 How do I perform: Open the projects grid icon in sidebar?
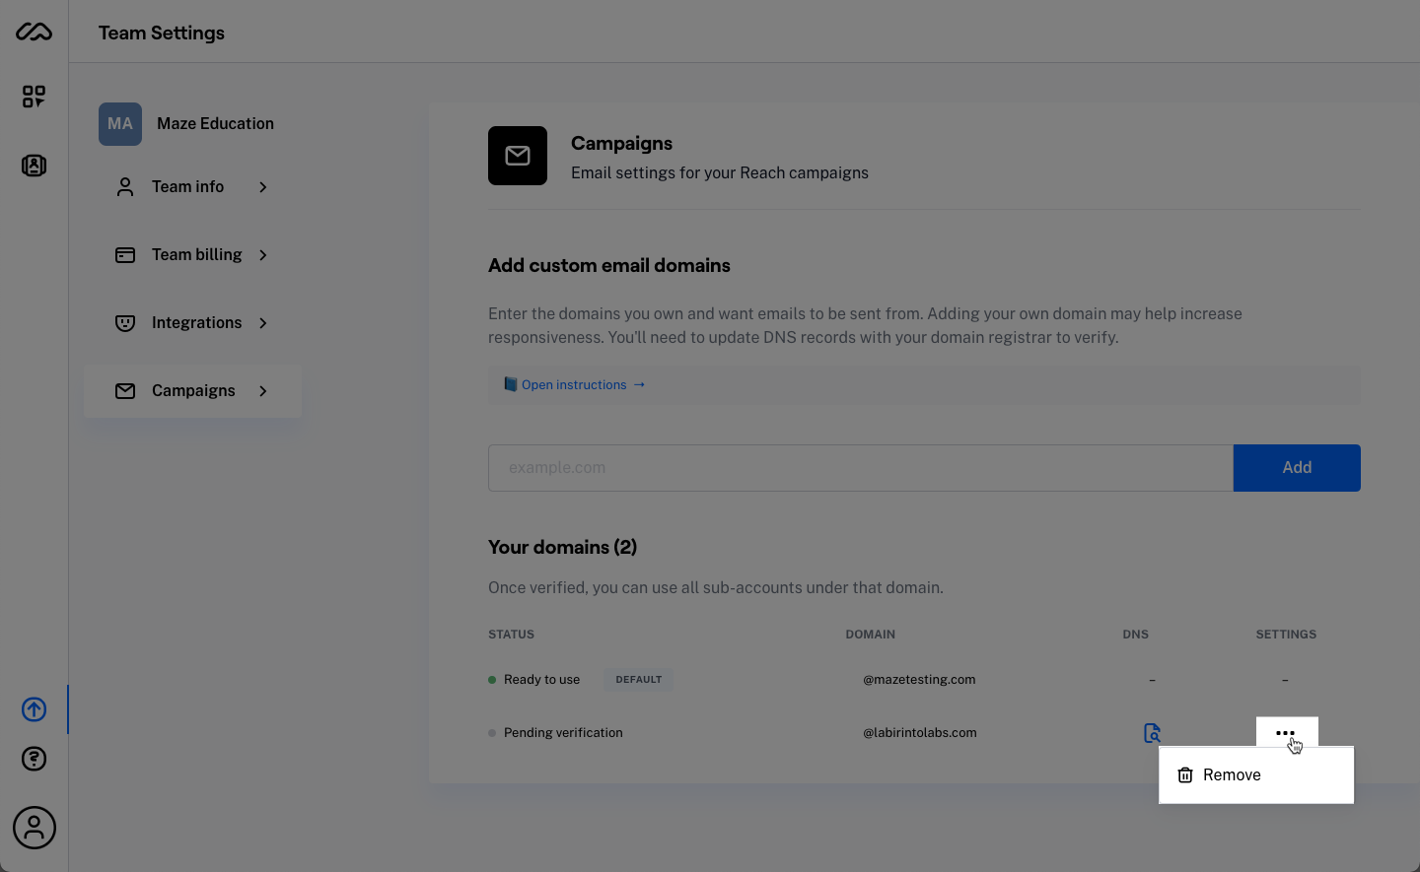tap(34, 96)
